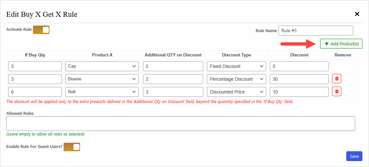Change the Percentage Discount type dropdown
The height and width of the screenshot is (167, 369).
point(236,79)
